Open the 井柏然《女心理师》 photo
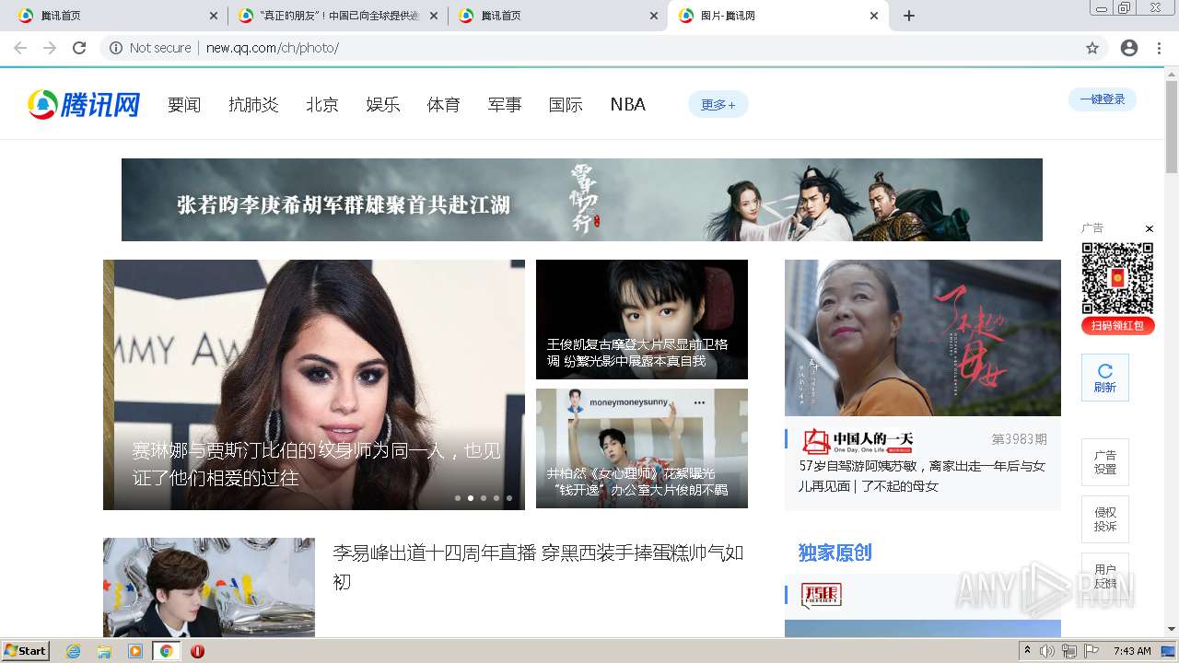Viewport: 1179px width, 663px height. (x=642, y=448)
